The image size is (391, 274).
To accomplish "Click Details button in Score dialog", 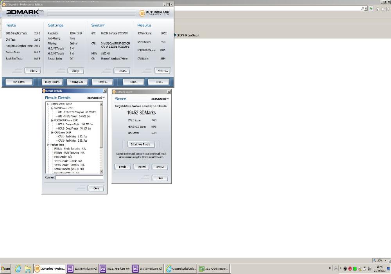I will [x=123, y=167].
